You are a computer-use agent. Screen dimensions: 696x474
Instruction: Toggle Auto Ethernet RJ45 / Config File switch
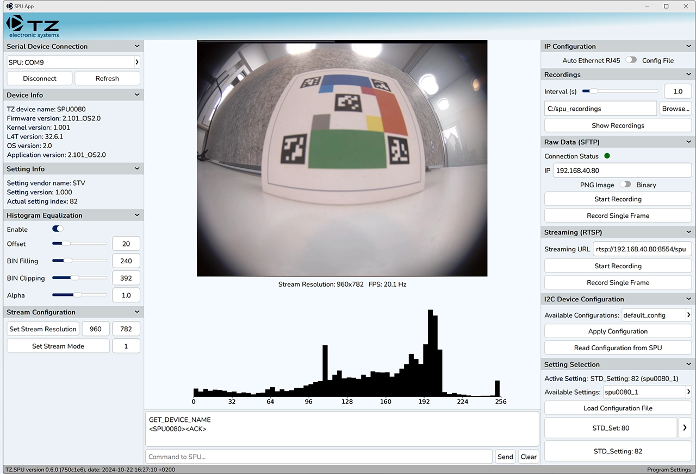tap(631, 60)
